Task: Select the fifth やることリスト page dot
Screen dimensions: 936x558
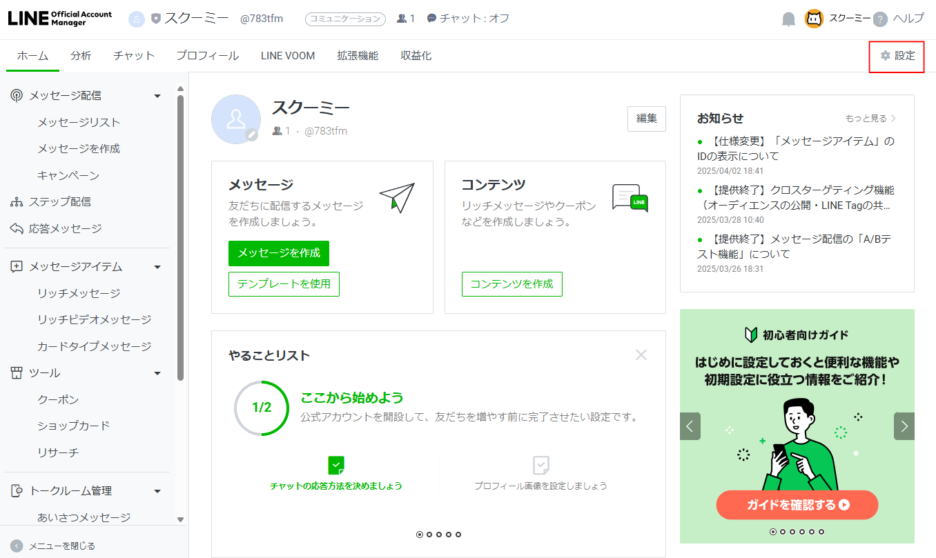Action: point(458,535)
